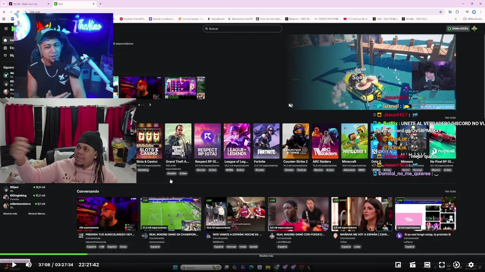Click Ver todo in the Conversando section
The image size is (485, 272).
[450, 191]
